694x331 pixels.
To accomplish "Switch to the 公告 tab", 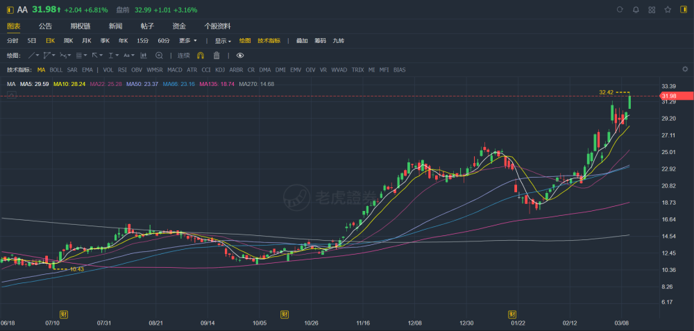I will [45, 26].
